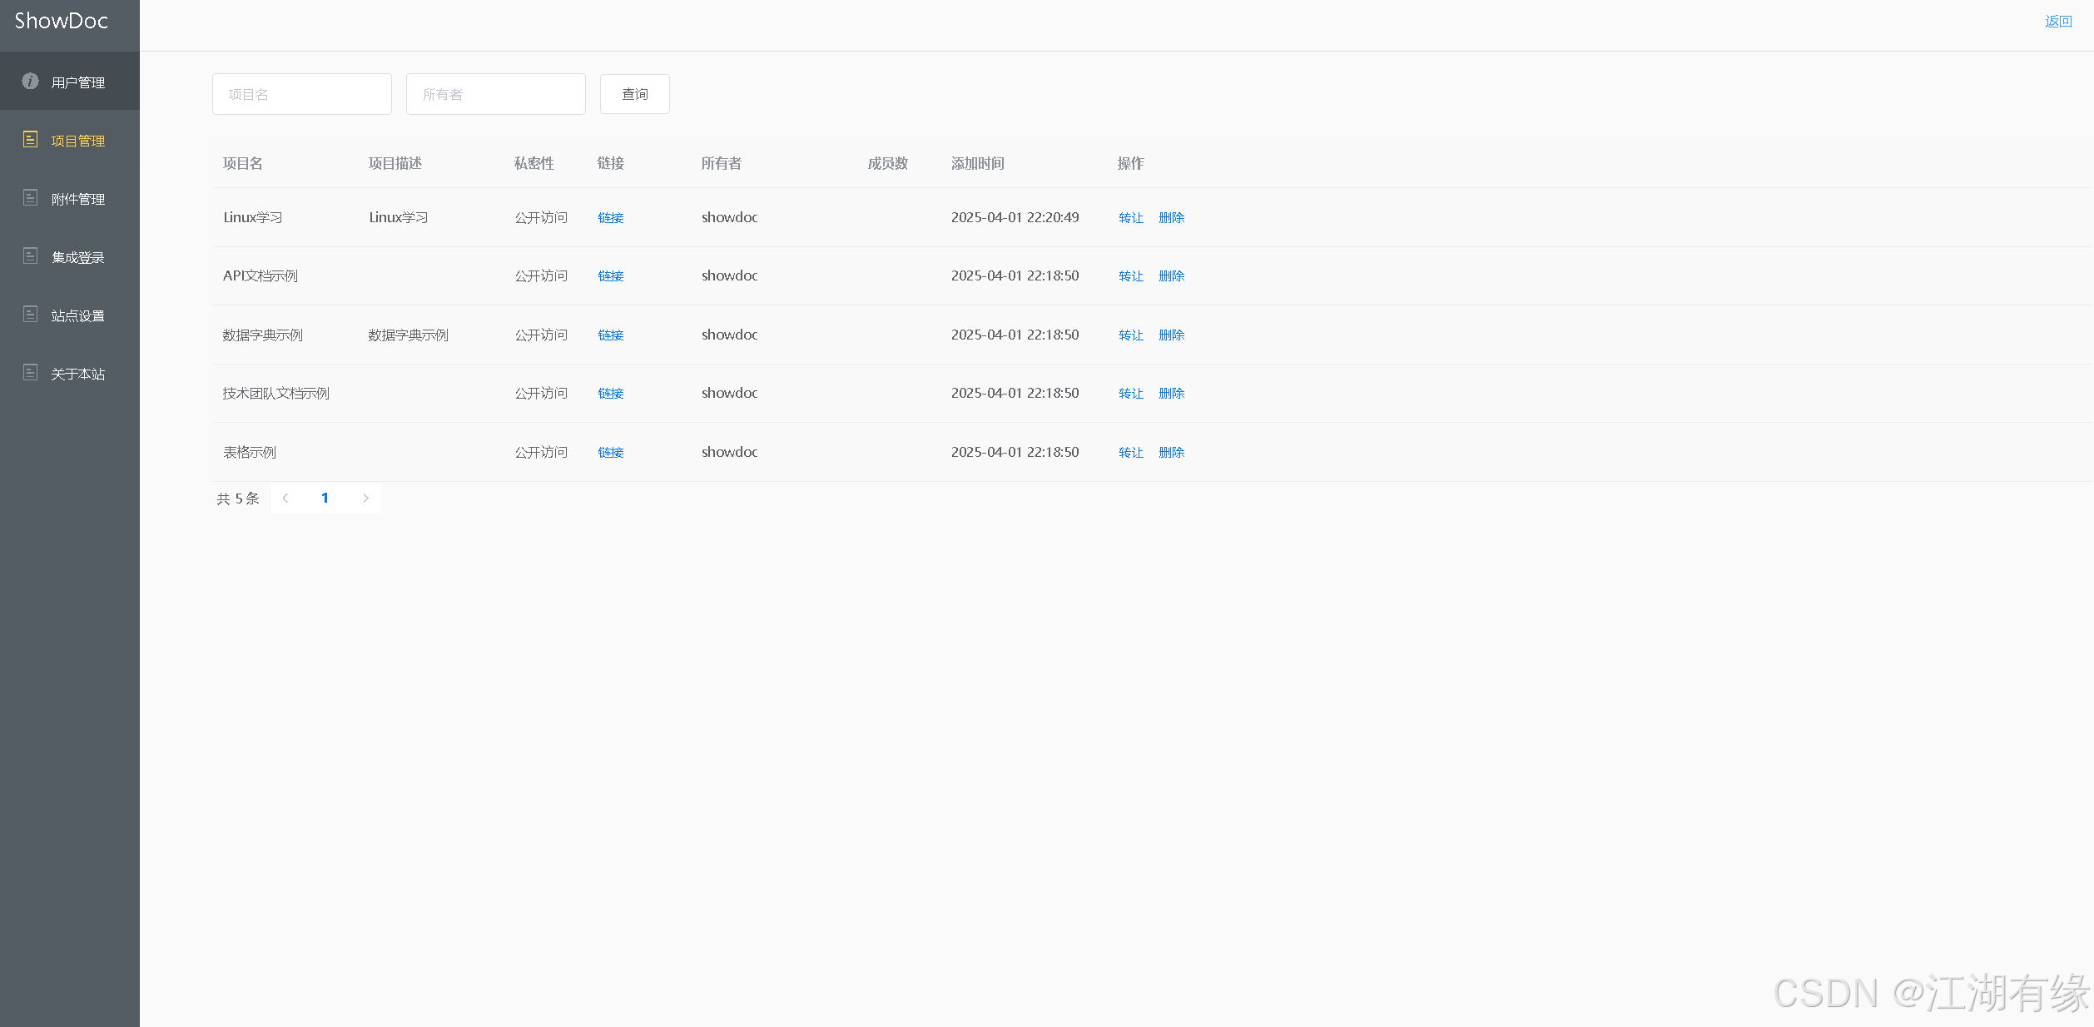Transfer the API文档示例 project
Screen dimensions: 2094x1027
(1130, 275)
